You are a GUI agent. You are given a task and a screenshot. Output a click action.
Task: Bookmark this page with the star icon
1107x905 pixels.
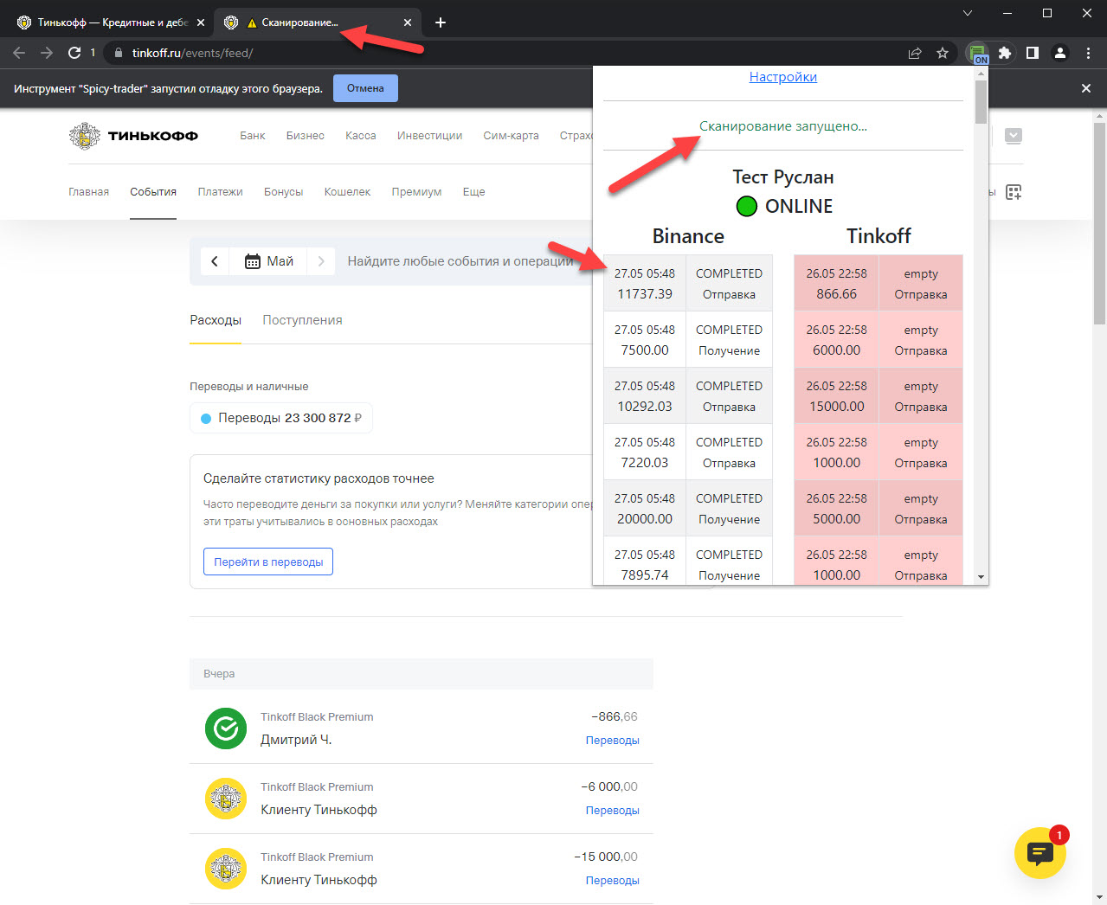click(x=943, y=53)
